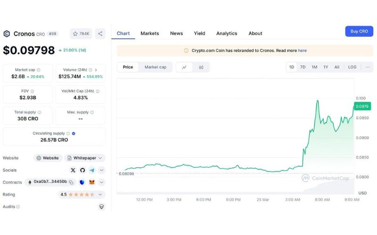
Task: Select the 1M time range
Action: [314, 67]
